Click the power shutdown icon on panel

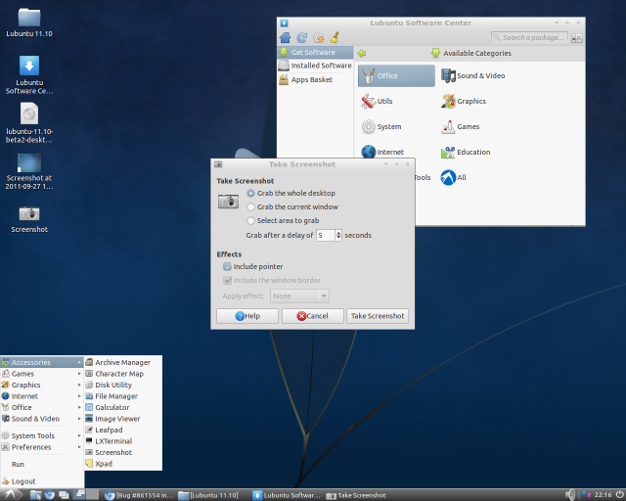coord(619,494)
